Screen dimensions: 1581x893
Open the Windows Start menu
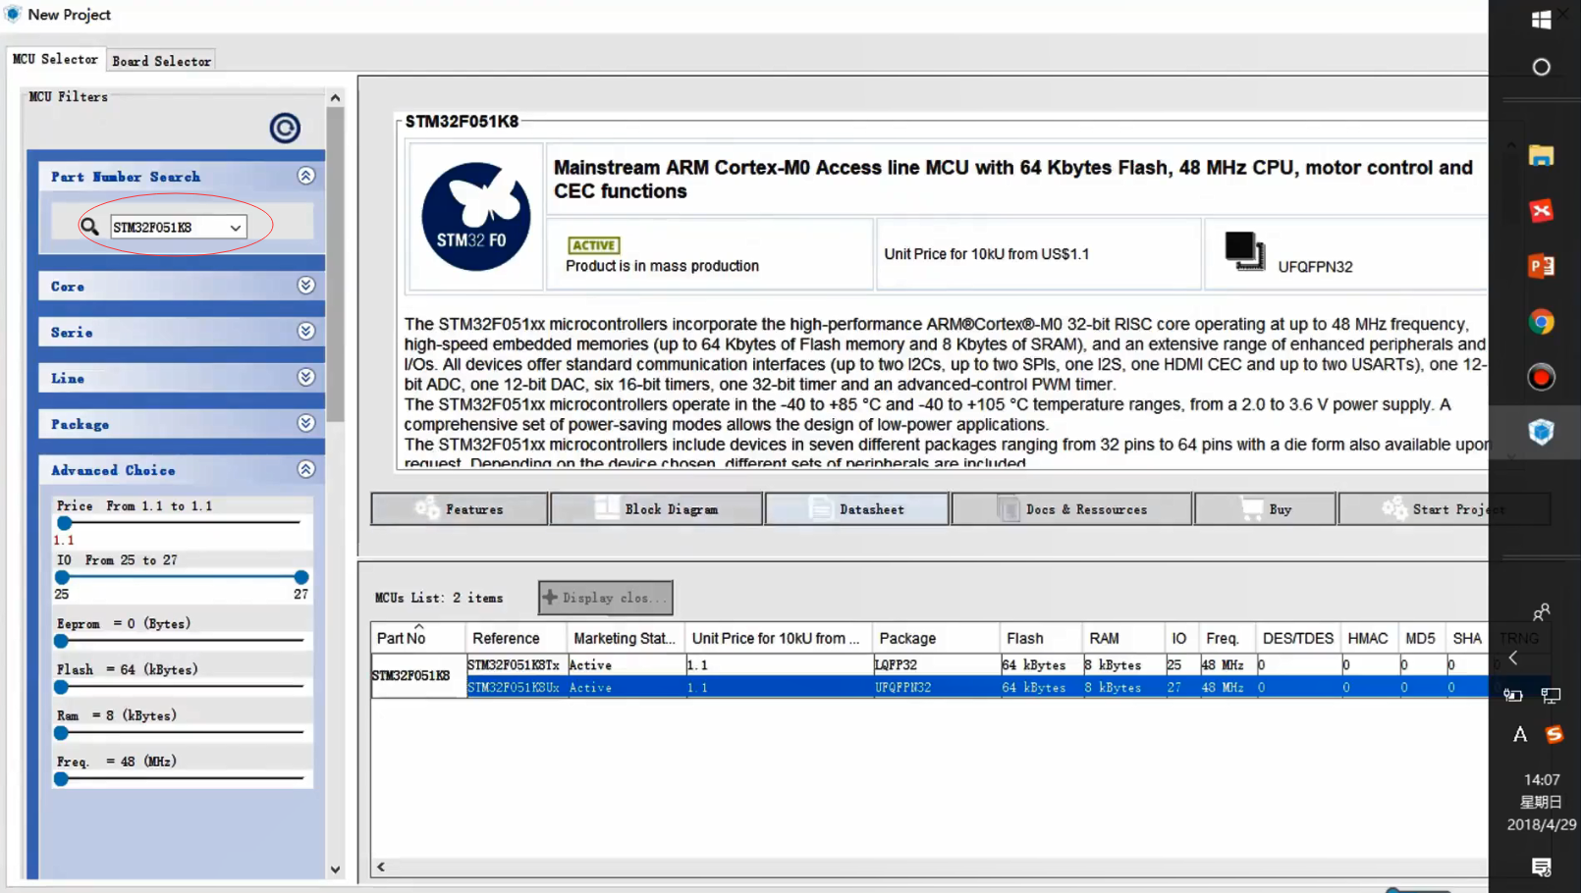pyautogui.click(x=1541, y=20)
